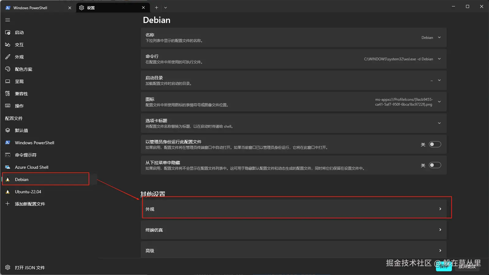This screenshot has width=489, height=275.
Task: Select the Azure Cloud Shell profile
Action: pos(49,167)
